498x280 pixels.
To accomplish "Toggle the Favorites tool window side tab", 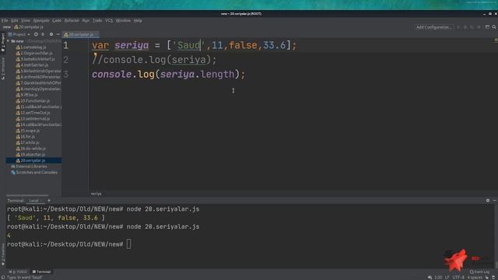I will click(x=3, y=254).
